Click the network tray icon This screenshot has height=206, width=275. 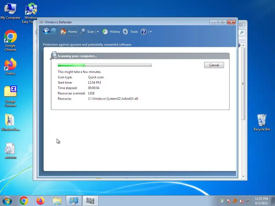tap(248, 201)
